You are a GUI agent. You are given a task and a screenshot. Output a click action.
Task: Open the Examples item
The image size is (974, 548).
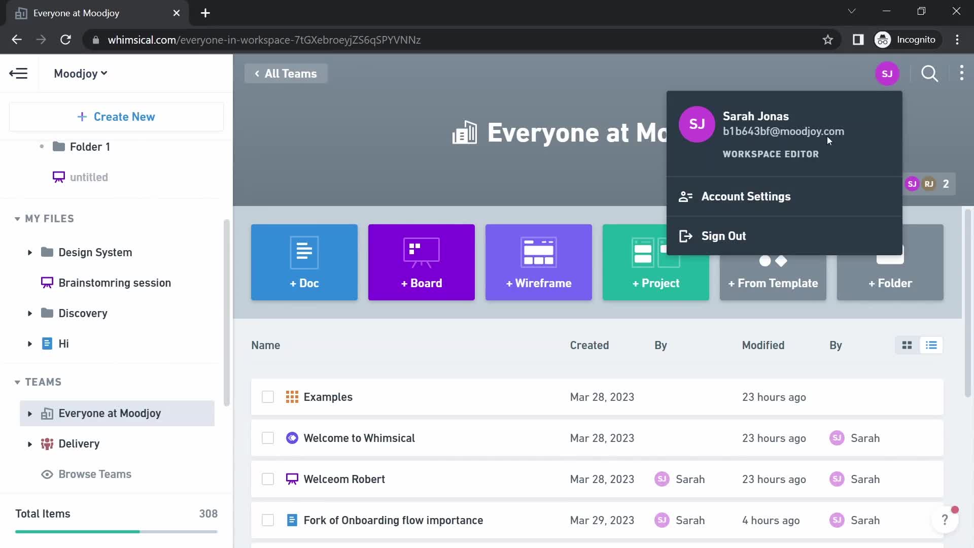click(328, 397)
